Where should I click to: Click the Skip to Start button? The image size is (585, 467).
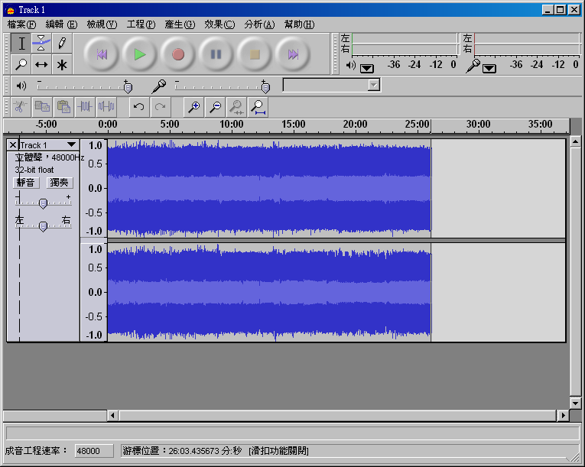click(x=101, y=54)
